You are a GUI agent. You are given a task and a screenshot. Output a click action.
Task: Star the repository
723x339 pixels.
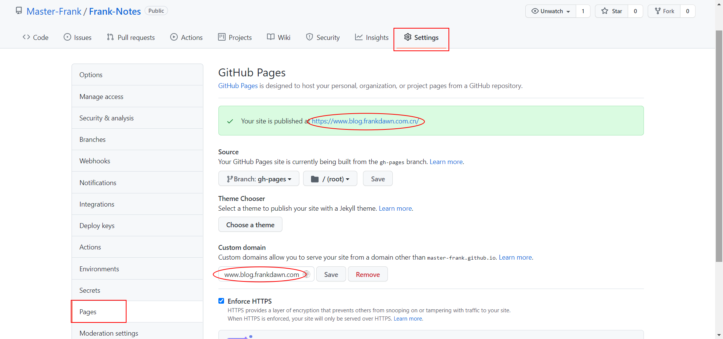coord(612,11)
